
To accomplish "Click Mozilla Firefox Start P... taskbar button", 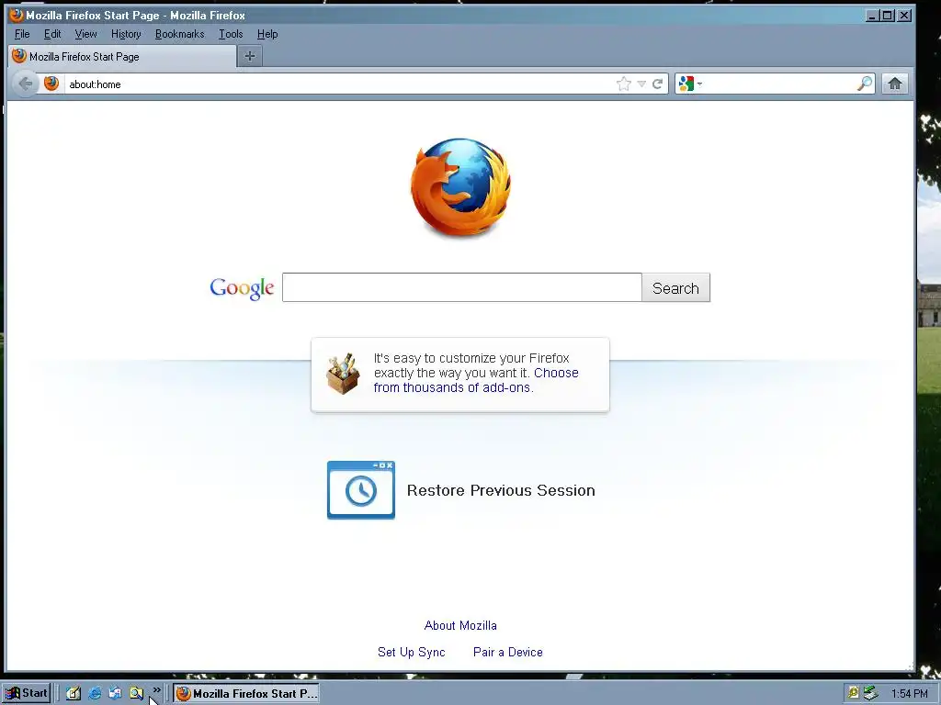I will [246, 694].
